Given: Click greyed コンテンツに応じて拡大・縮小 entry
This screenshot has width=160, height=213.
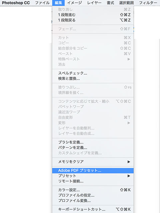Looking at the screenshot, I should (x=93, y=101).
